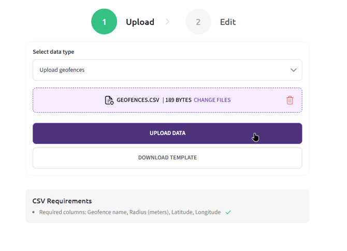
Task: Select the Upload step label
Action: click(140, 22)
